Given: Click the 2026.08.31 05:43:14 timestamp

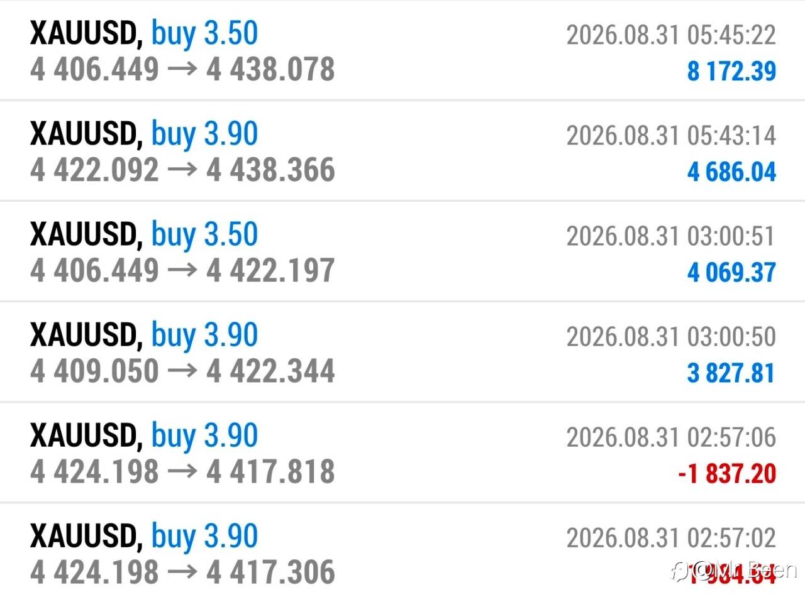Looking at the screenshot, I should (x=671, y=136).
